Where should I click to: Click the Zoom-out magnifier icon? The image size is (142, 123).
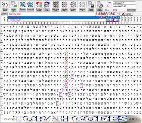(30, 4)
